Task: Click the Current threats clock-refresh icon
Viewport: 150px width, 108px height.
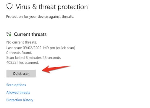Action: click(x=9, y=34)
